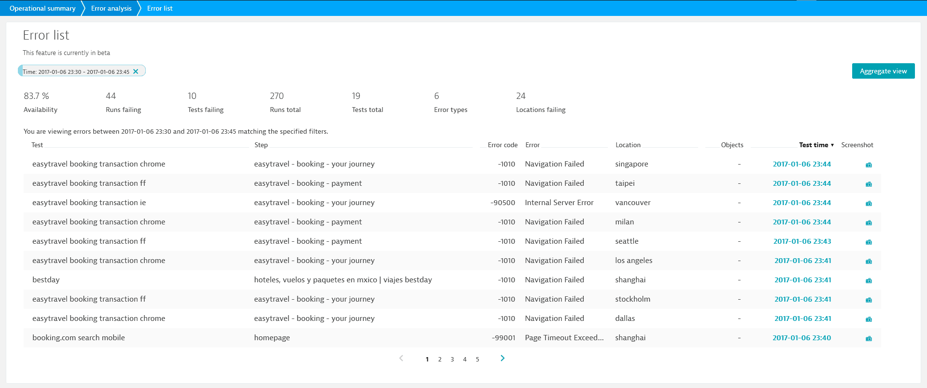Sort by Error code column header
This screenshot has width=927, height=388.
(503, 145)
